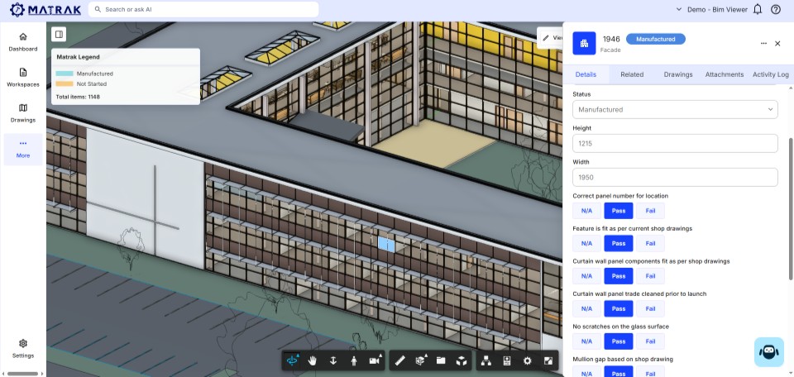Set Correct panel number to N/A
This screenshot has width=794, height=377.
click(586, 211)
